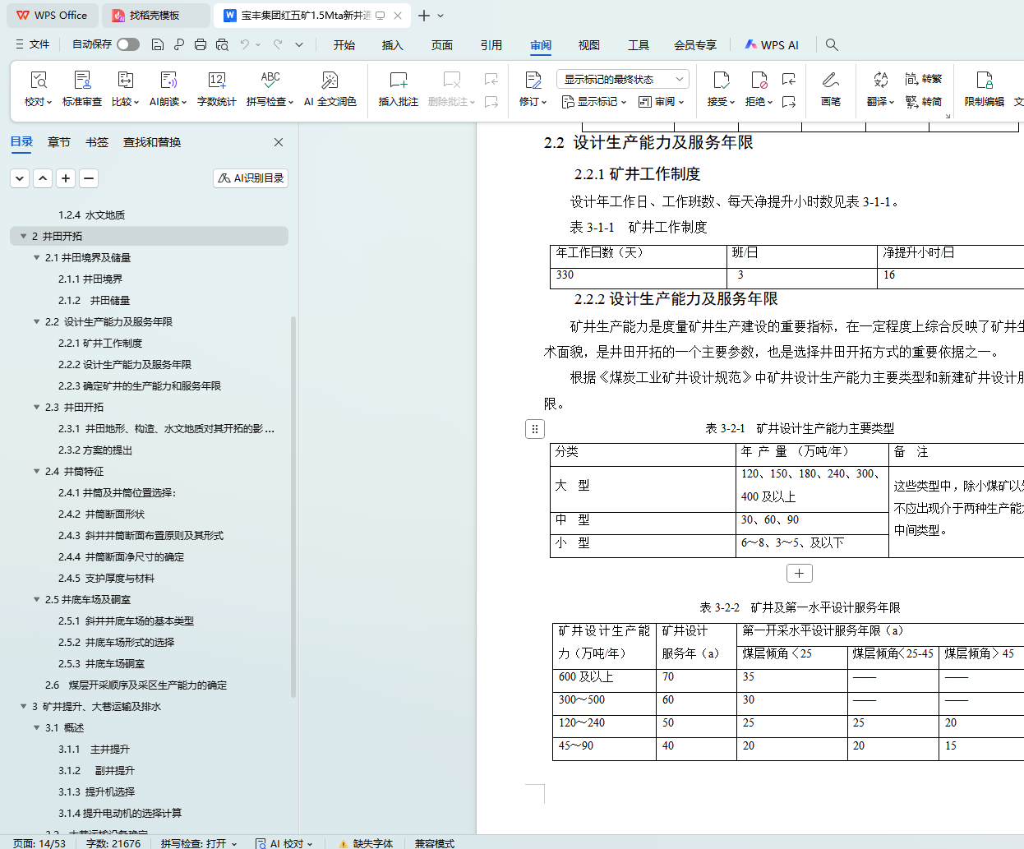1024x849 pixels.
Task: Click the AI full-text polish (AI全文润色) icon
Action: click(x=330, y=81)
